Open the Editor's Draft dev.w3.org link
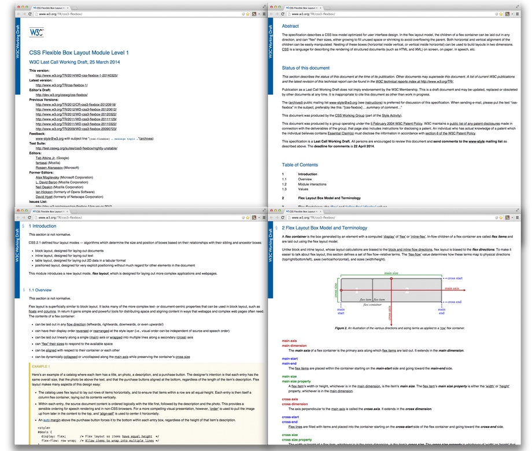 pos(62,95)
